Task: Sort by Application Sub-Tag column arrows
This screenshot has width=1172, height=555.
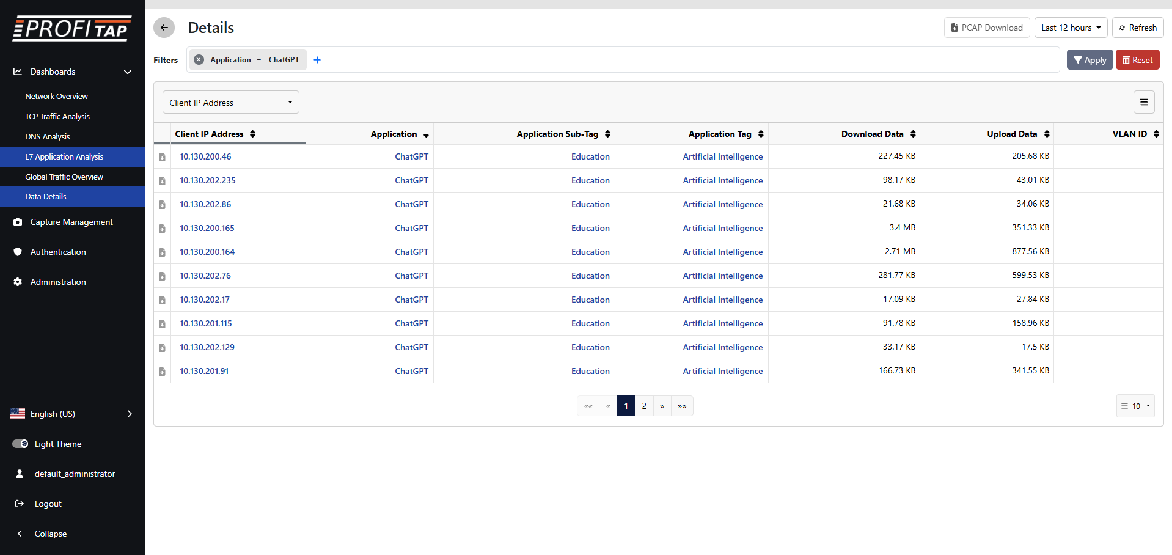Action: click(607, 134)
